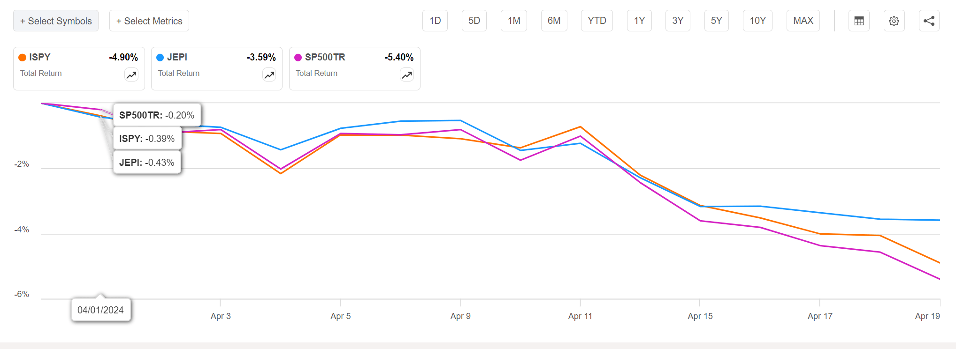
Task: Show year-to-date YTD range
Action: point(597,21)
